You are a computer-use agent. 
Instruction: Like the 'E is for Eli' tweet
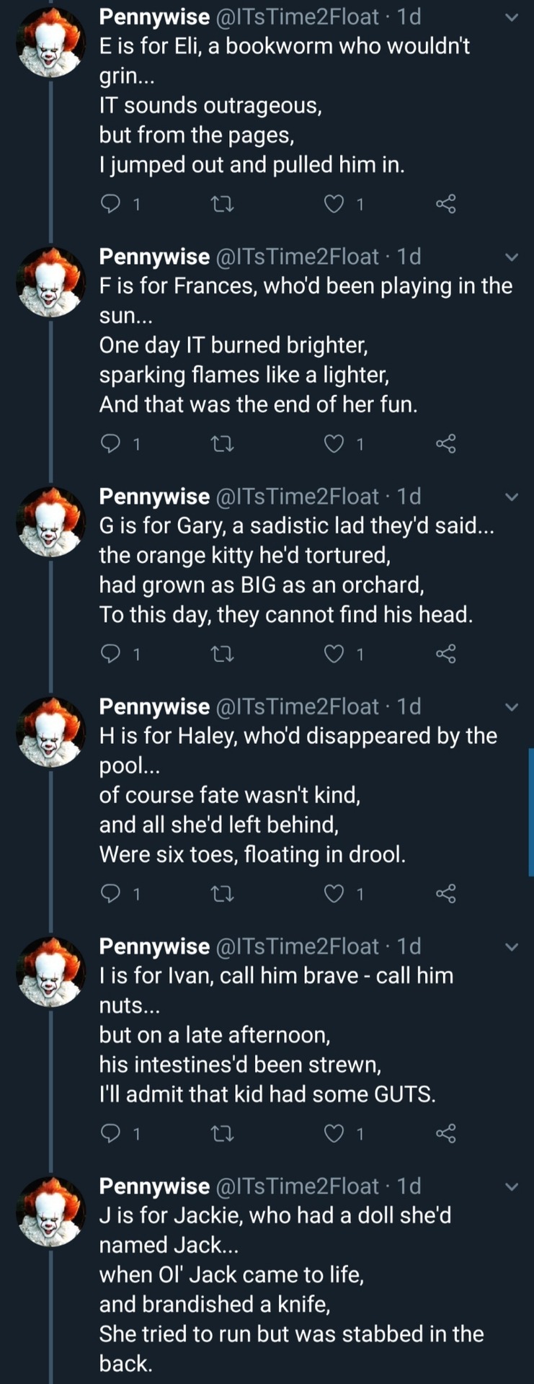pos(334,205)
